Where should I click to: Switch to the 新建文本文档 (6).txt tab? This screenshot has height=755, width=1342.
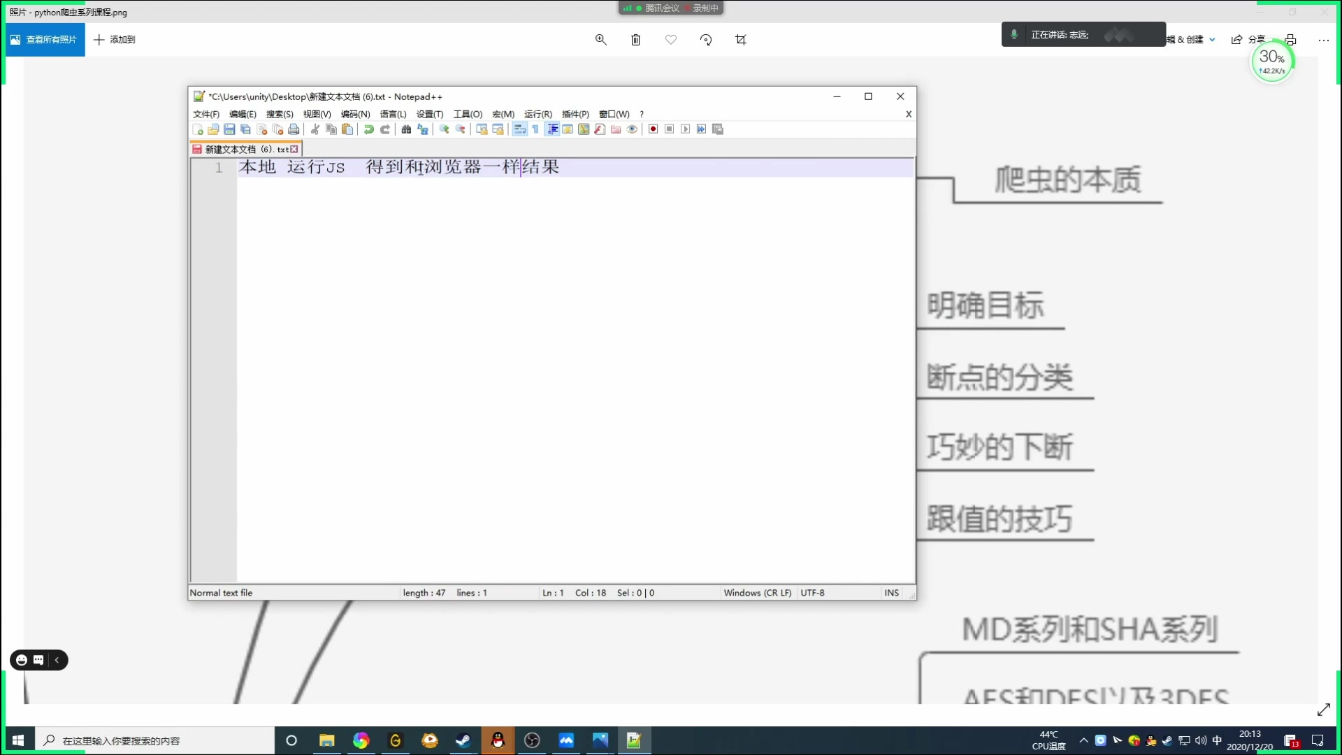tap(241, 149)
